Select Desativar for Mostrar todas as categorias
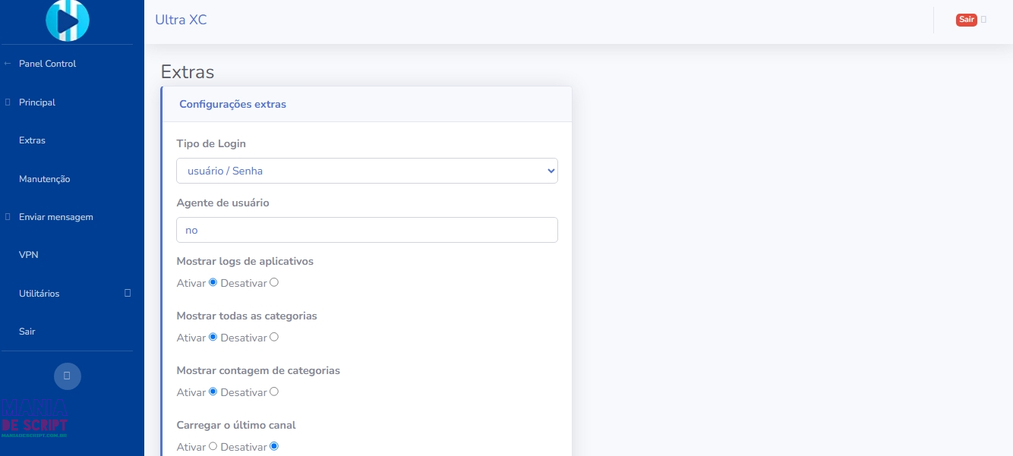The height and width of the screenshot is (456, 1013). pos(274,337)
